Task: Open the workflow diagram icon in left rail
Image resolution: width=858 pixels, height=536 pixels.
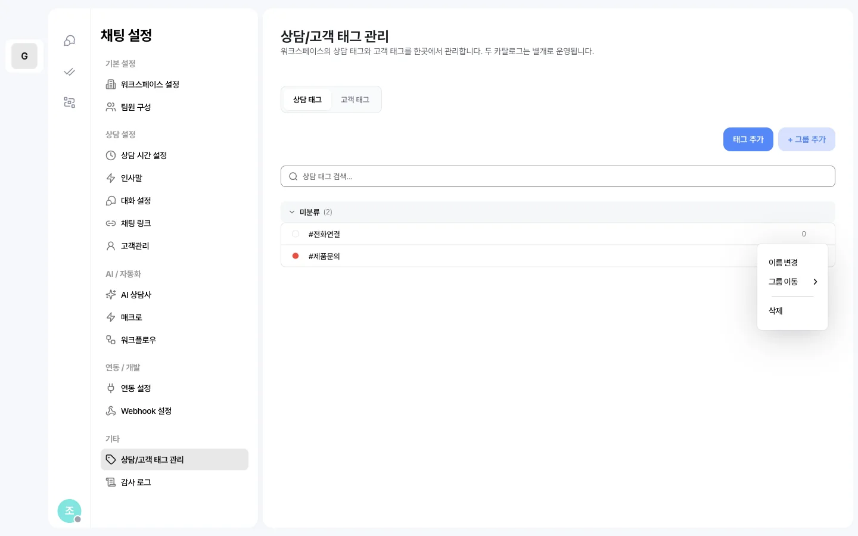Action: tap(70, 102)
